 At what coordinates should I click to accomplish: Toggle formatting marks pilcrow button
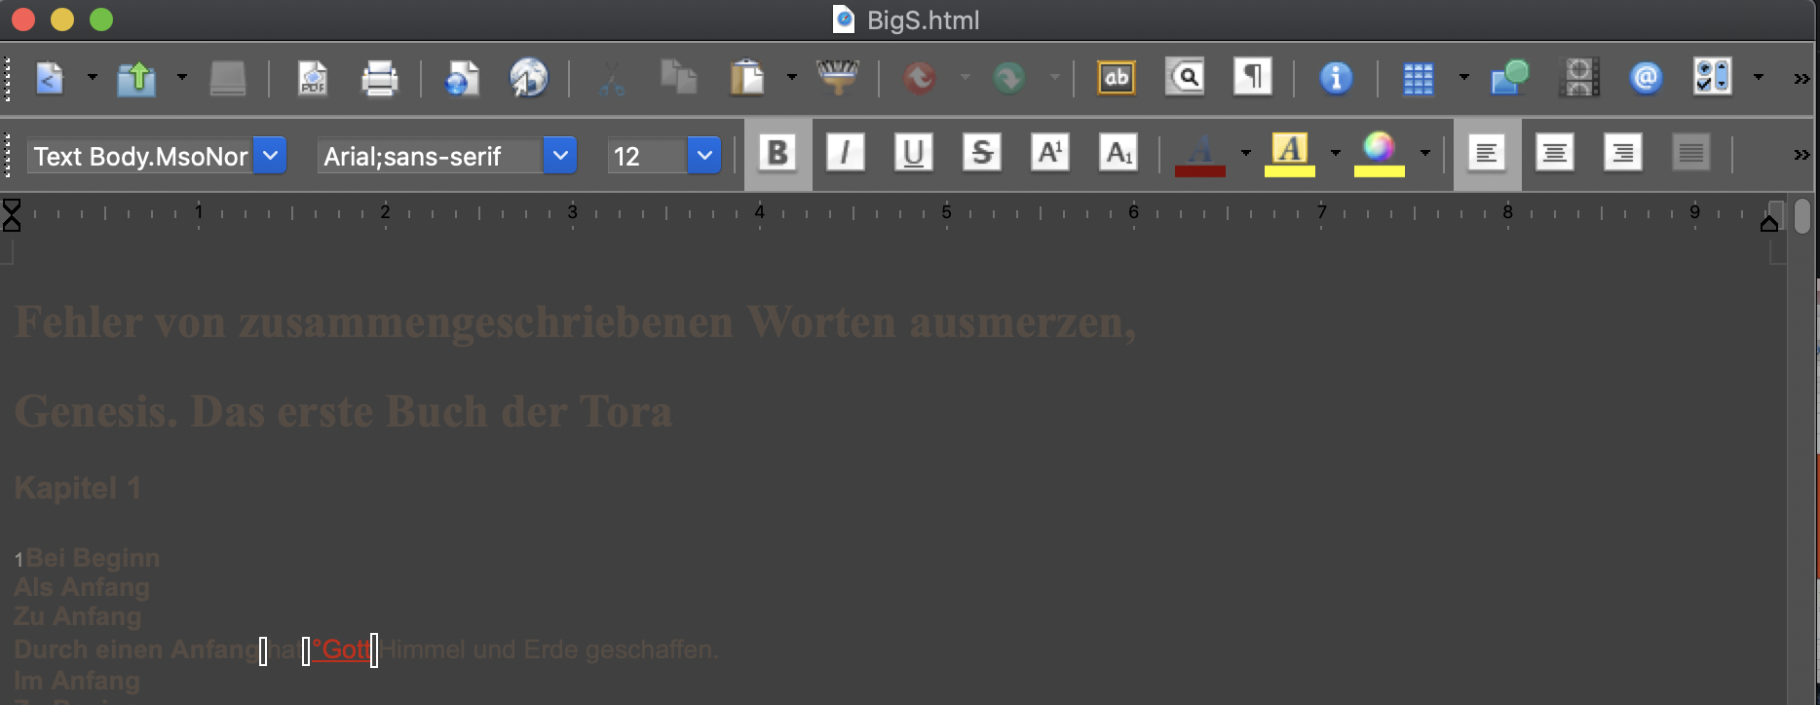click(x=1253, y=77)
